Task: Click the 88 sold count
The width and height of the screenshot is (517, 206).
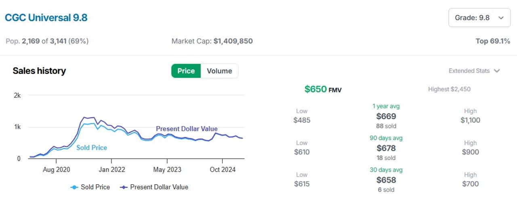Action: (x=386, y=126)
